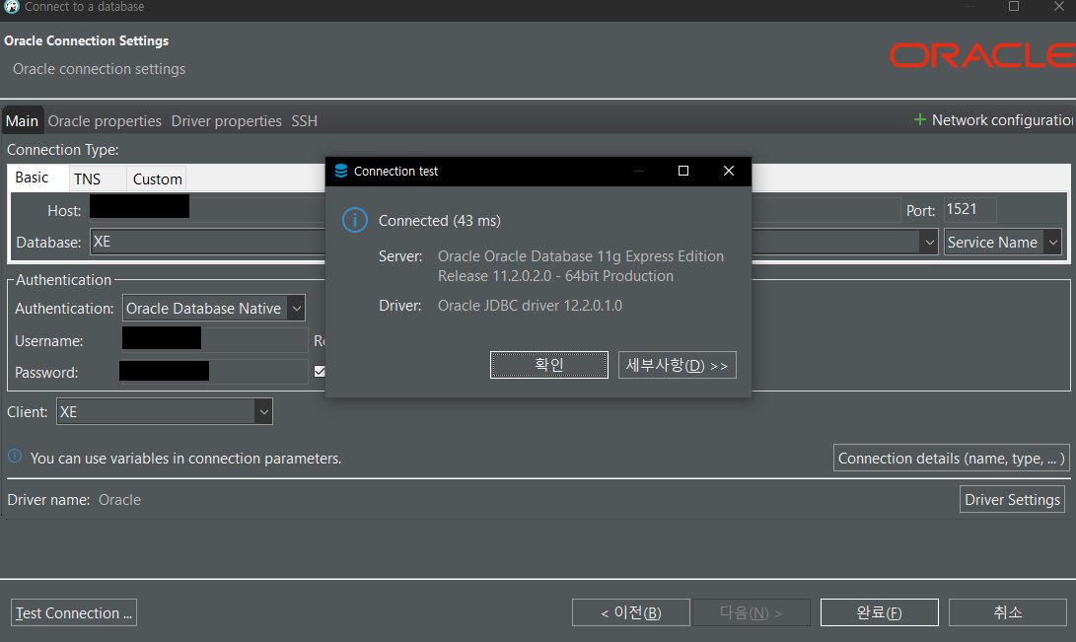The height and width of the screenshot is (642, 1076).
Task: Click the DBeaver icon in the title bar
Action: [12, 6]
